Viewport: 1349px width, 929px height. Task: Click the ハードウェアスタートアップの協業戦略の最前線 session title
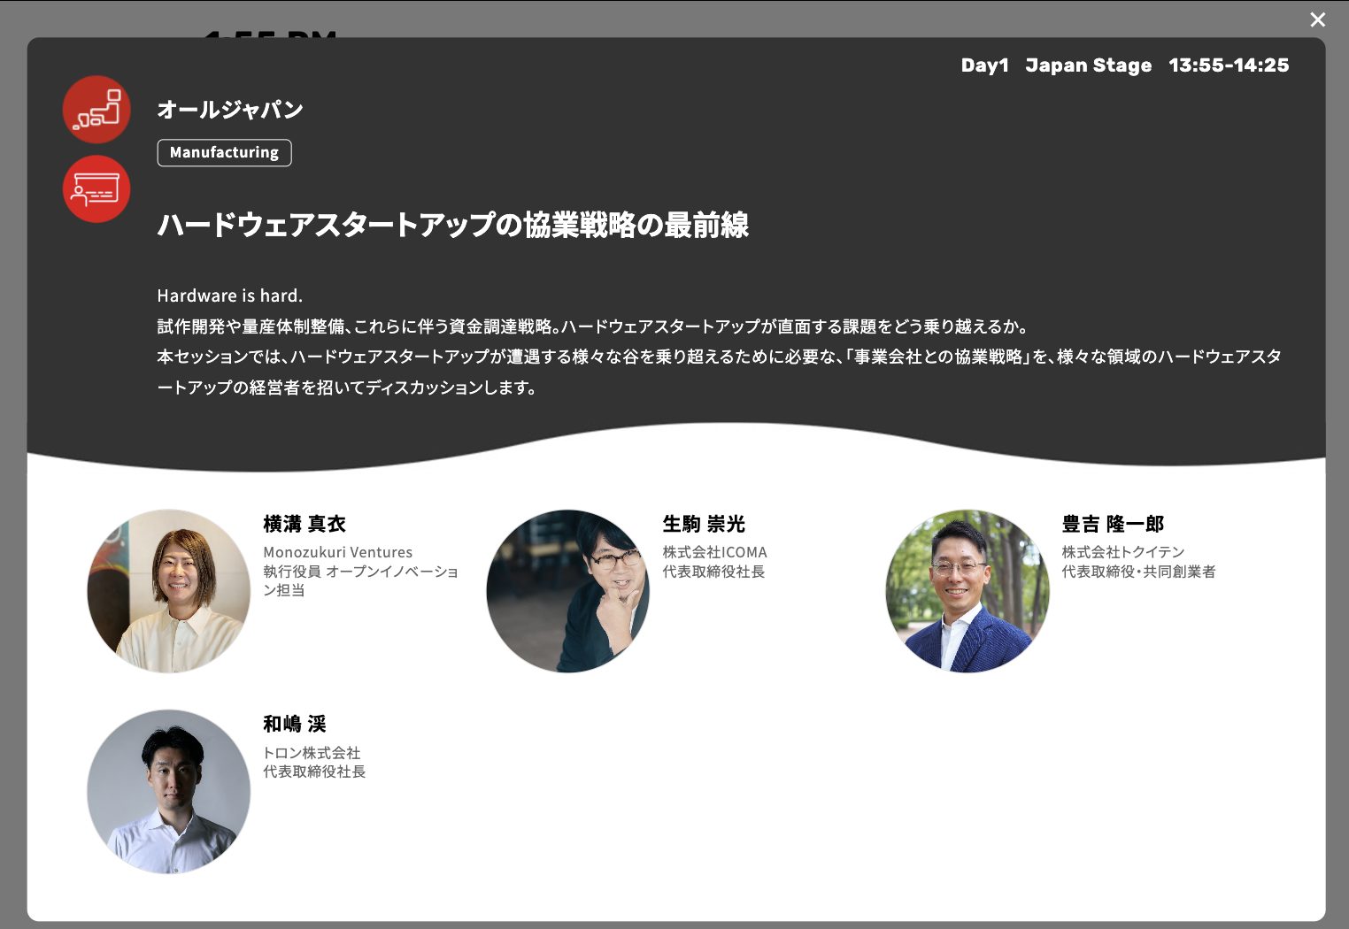coord(452,226)
